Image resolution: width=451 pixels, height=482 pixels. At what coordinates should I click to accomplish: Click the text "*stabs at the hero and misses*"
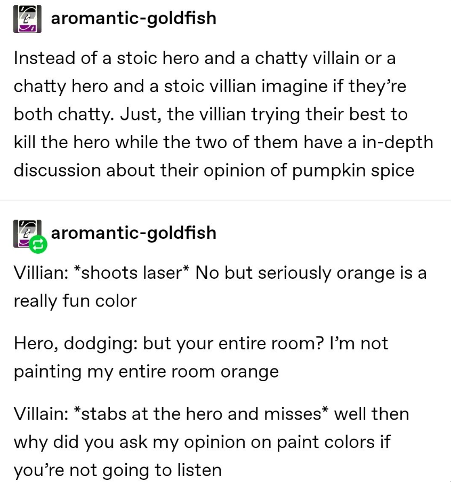tap(202, 414)
